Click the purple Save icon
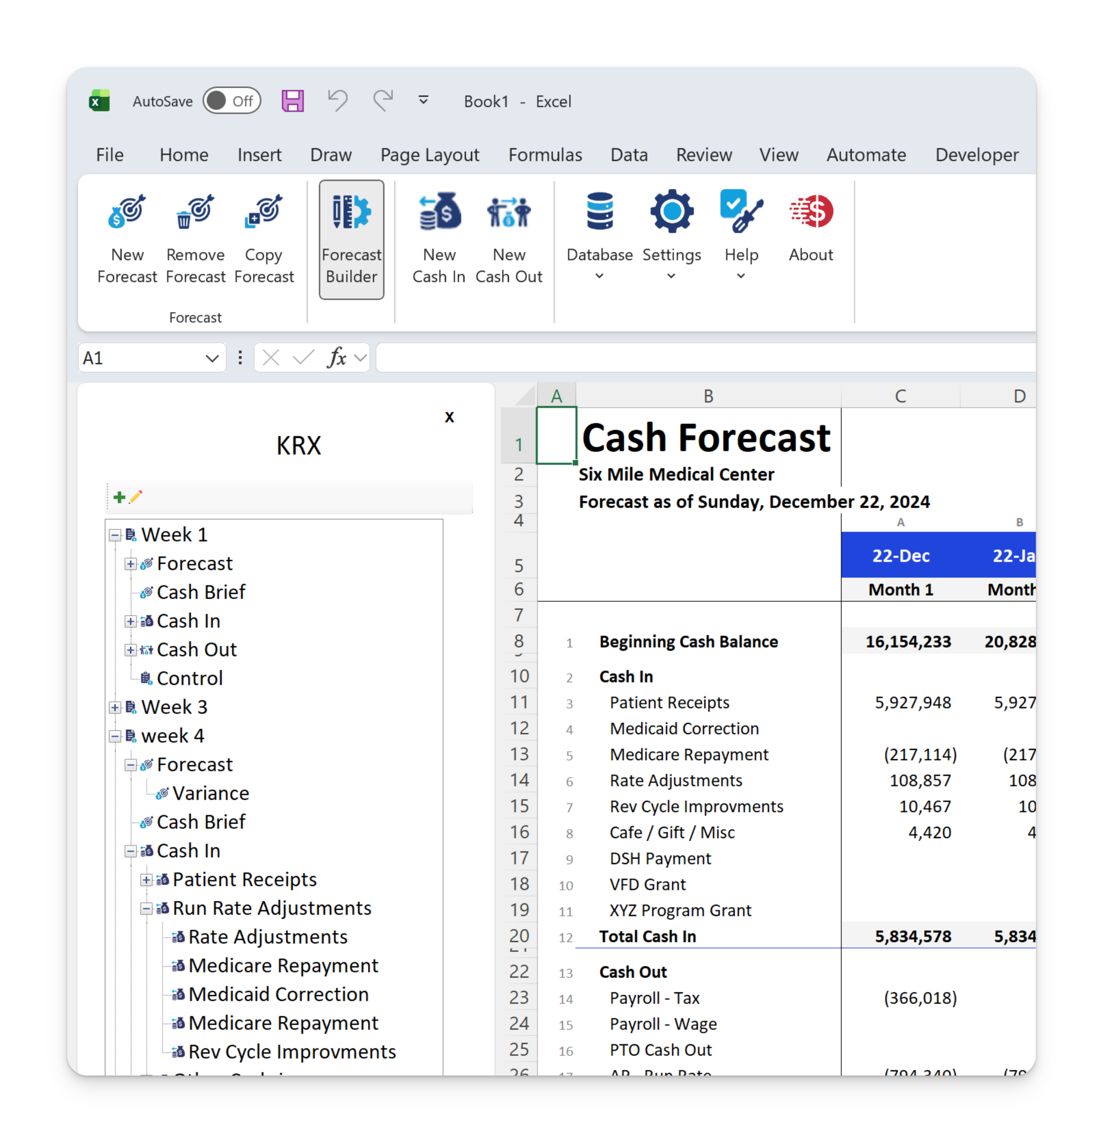Screen dimensions: 1103x1143 (292, 101)
